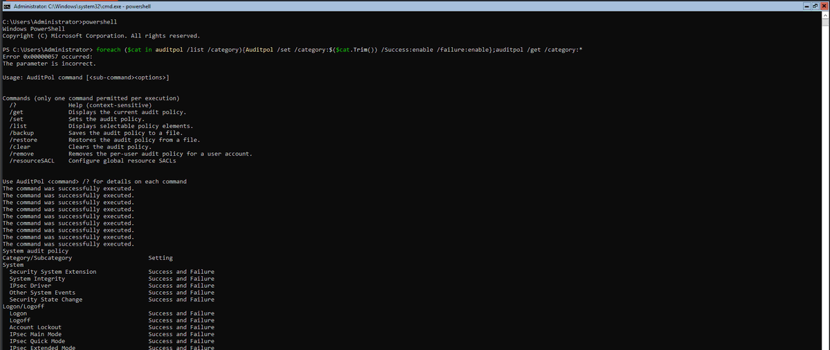The height and width of the screenshot is (350, 830).
Task: Click "Commands (only one command permitted per execution)"
Action: [91, 98]
